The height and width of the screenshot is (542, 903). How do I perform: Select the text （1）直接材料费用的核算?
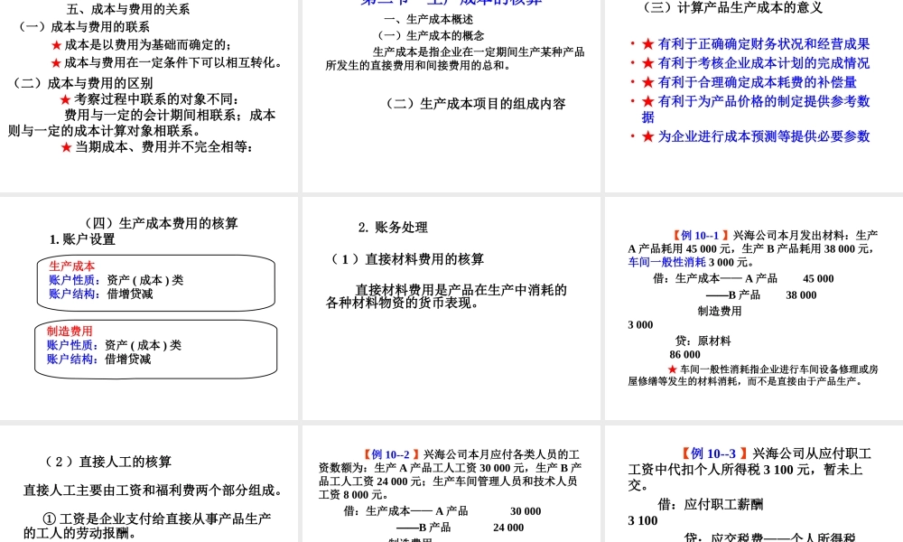point(405,259)
